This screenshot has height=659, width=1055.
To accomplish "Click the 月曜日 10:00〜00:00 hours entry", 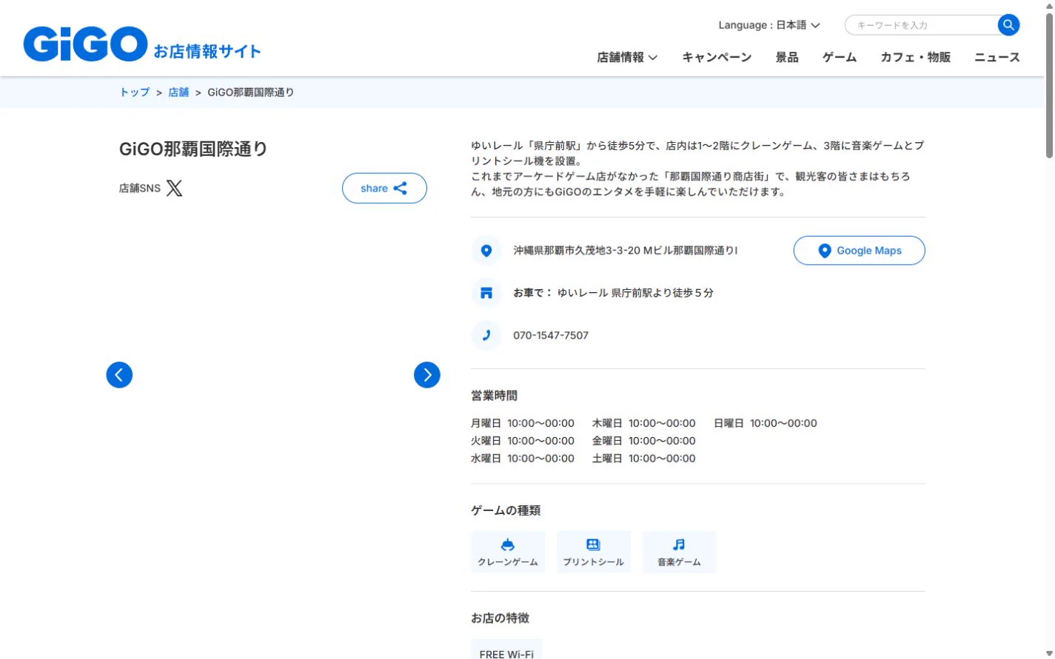I will tap(523, 423).
